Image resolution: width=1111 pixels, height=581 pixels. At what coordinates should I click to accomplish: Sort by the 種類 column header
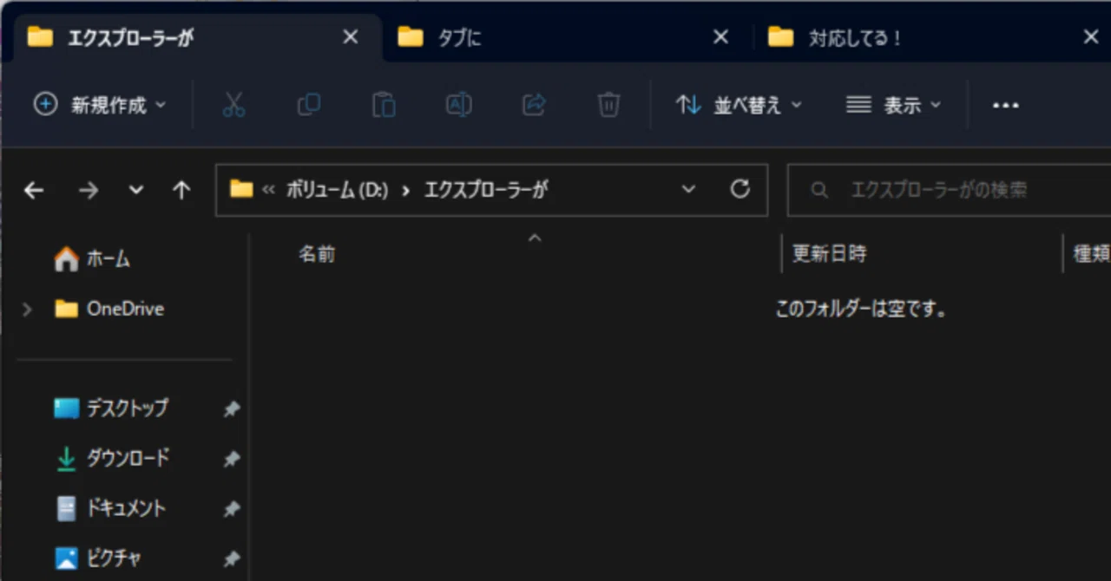tap(1092, 254)
